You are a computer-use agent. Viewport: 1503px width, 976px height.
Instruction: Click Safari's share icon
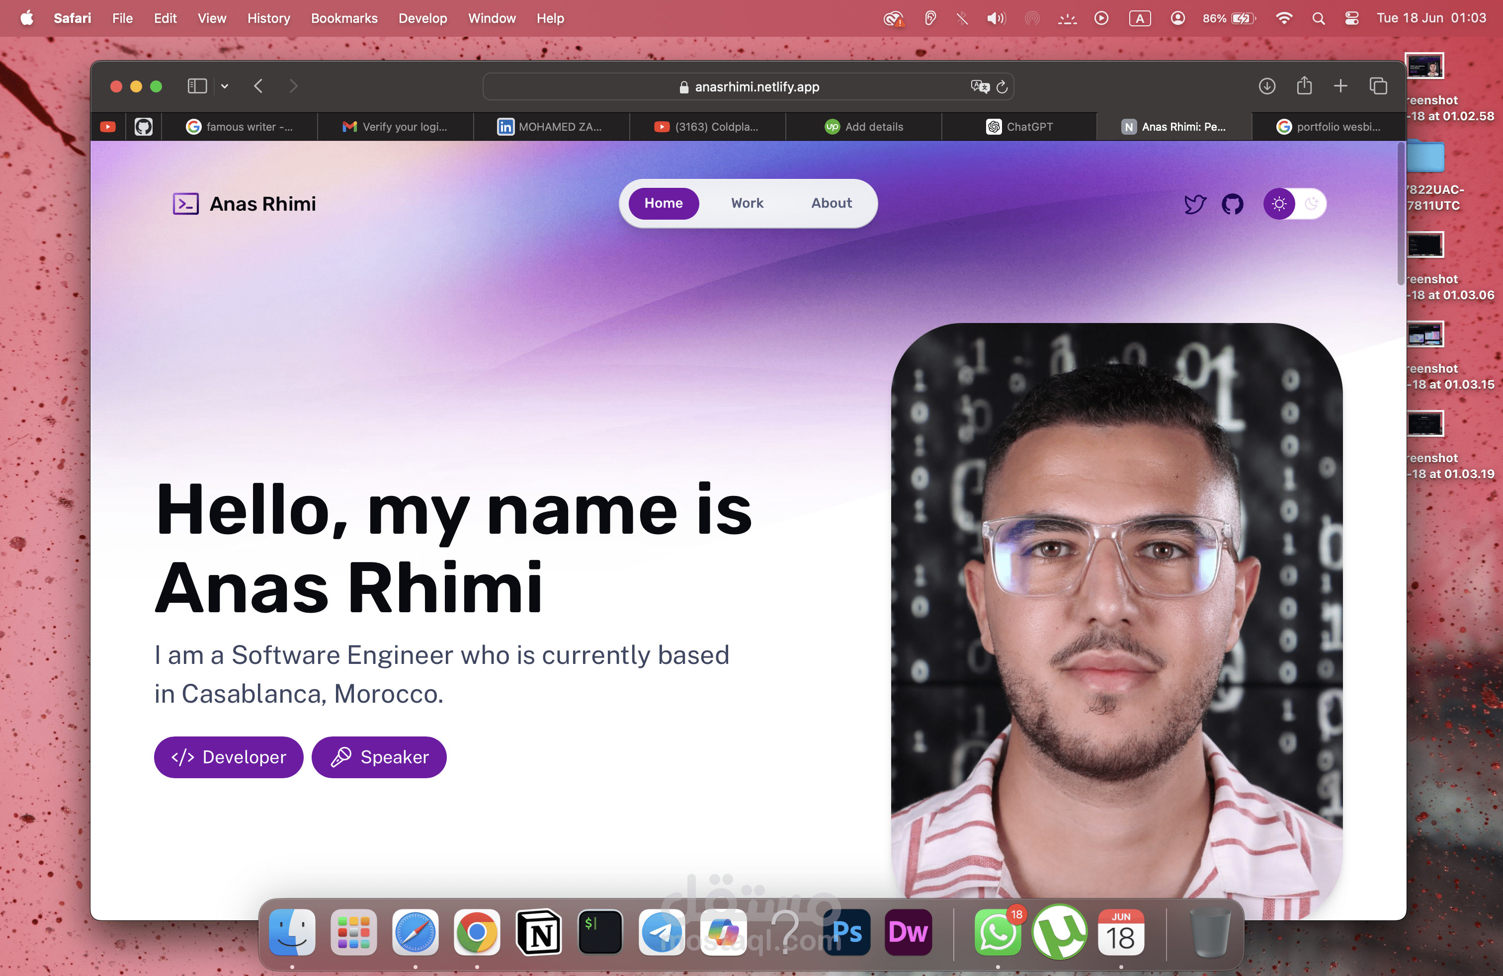(1304, 86)
